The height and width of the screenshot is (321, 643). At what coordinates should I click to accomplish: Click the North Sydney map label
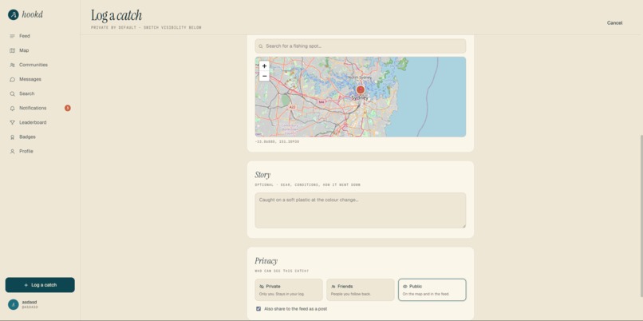tap(360, 77)
